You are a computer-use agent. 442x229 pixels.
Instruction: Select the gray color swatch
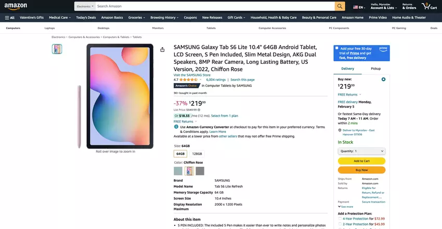click(x=200, y=171)
